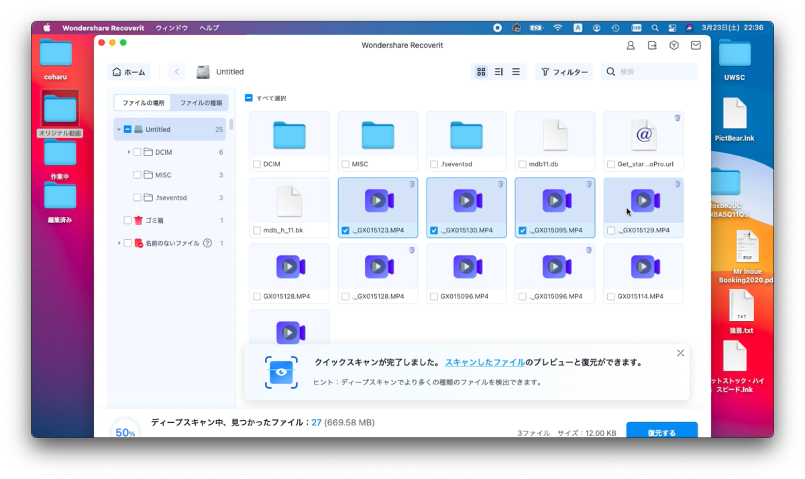This screenshot has width=805, height=479.
Task: Follow the スキャンしたファイル link
Action: coord(485,362)
